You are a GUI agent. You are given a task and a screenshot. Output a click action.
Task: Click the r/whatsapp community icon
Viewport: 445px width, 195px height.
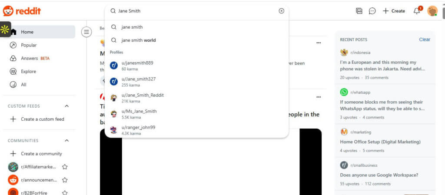pyautogui.click(x=344, y=92)
